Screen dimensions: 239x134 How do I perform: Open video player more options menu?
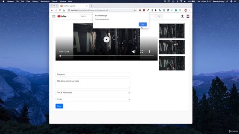point(150,52)
